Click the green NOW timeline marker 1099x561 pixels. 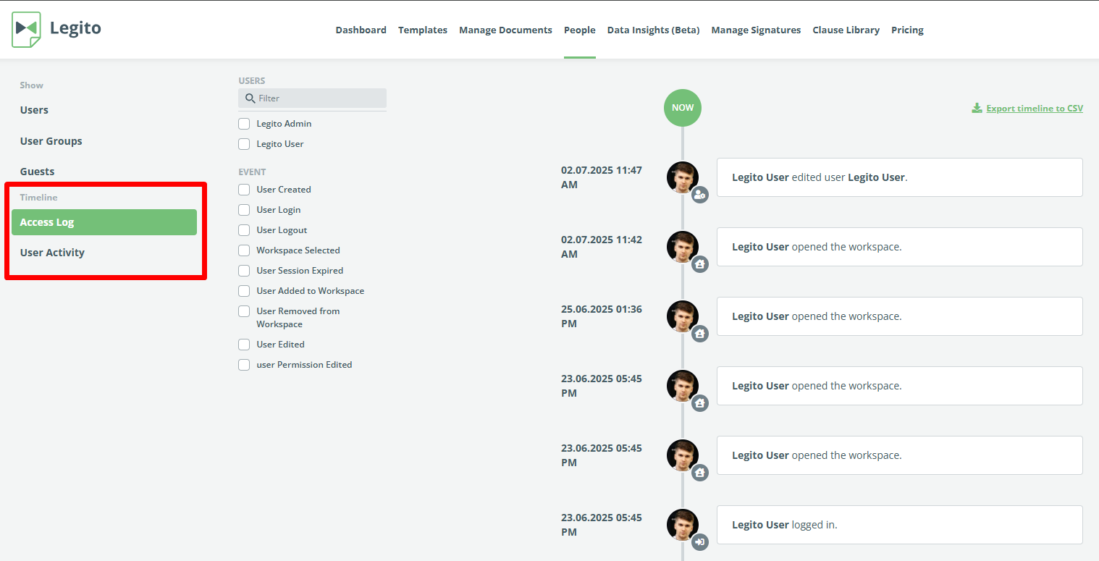pos(683,108)
